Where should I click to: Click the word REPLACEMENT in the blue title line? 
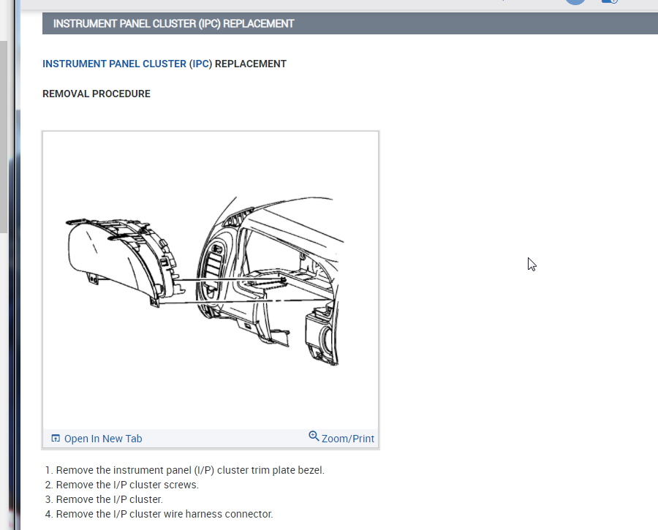coord(251,64)
